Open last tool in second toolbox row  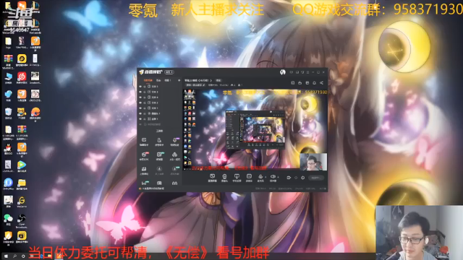[x=175, y=156]
